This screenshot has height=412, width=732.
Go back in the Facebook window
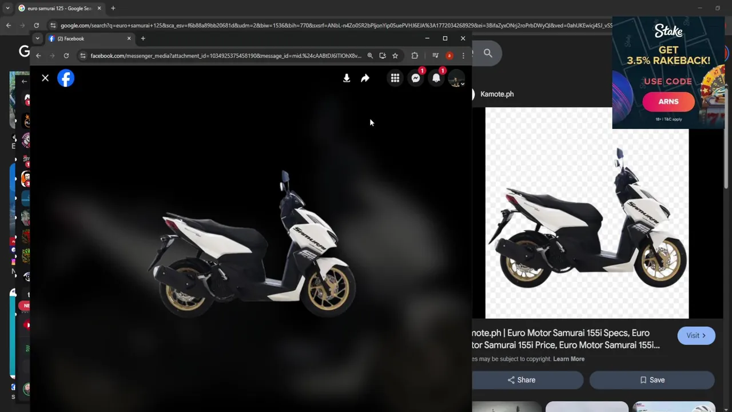(x=38, y=56)
